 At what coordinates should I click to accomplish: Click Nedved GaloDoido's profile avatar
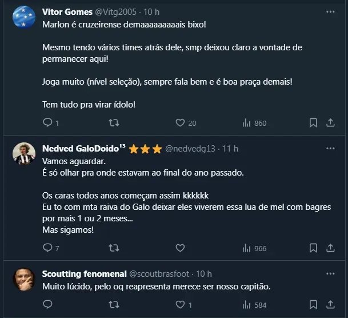(23, 154)
